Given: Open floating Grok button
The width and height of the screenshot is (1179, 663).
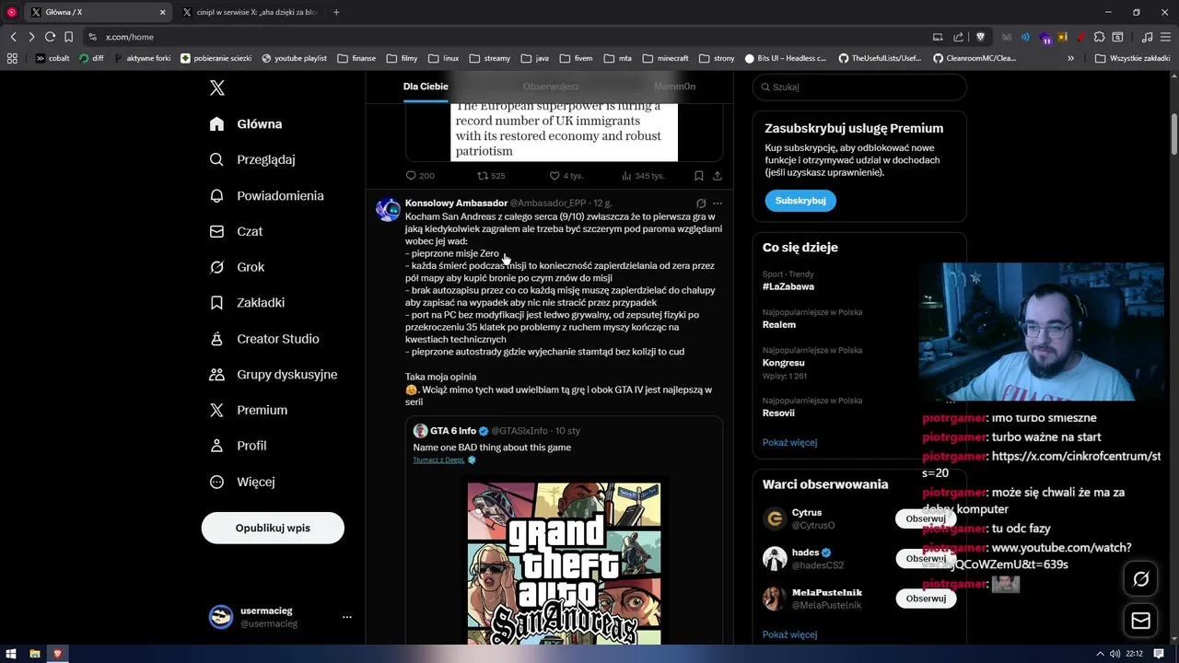Looking at the screenshot, I should 1140,579.
